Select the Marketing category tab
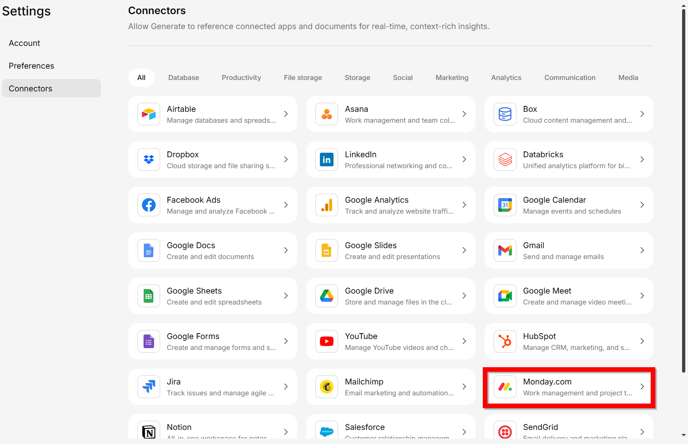 click(451, 78)
